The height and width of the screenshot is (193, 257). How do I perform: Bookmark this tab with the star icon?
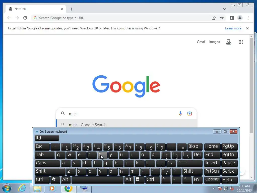(222, 18)
